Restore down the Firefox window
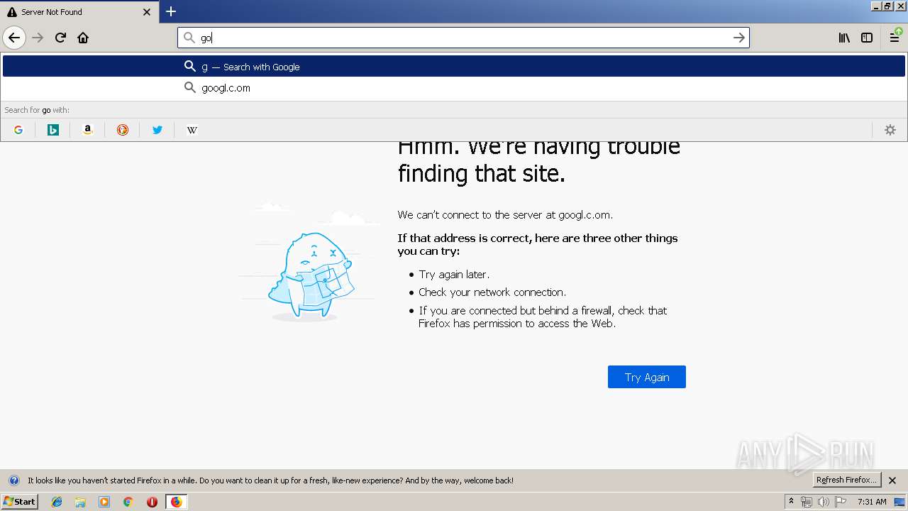The height and width of the screenshot is (511, 908). point(887,6)
